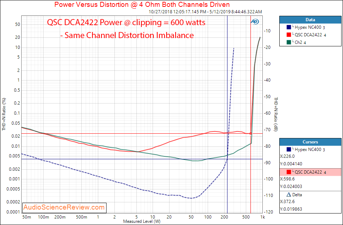Click the 'Measured Level (W)' axis title
This screenshot has width=343, height=225.
click(x=142, y=221)
